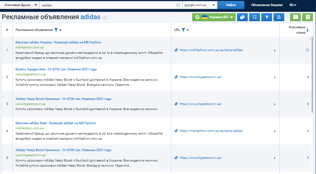Open RU language menu
Image resolution: width=316 pixels, height=174 pixels.
[x=293, y=5]
